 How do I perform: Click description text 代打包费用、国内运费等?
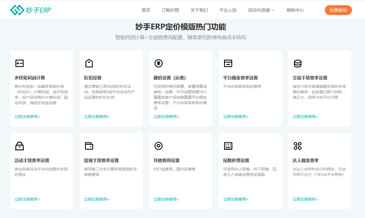click(175, 169)
